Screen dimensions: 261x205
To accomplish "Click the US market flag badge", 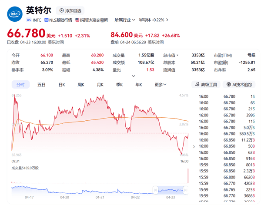I will (29, 20).
